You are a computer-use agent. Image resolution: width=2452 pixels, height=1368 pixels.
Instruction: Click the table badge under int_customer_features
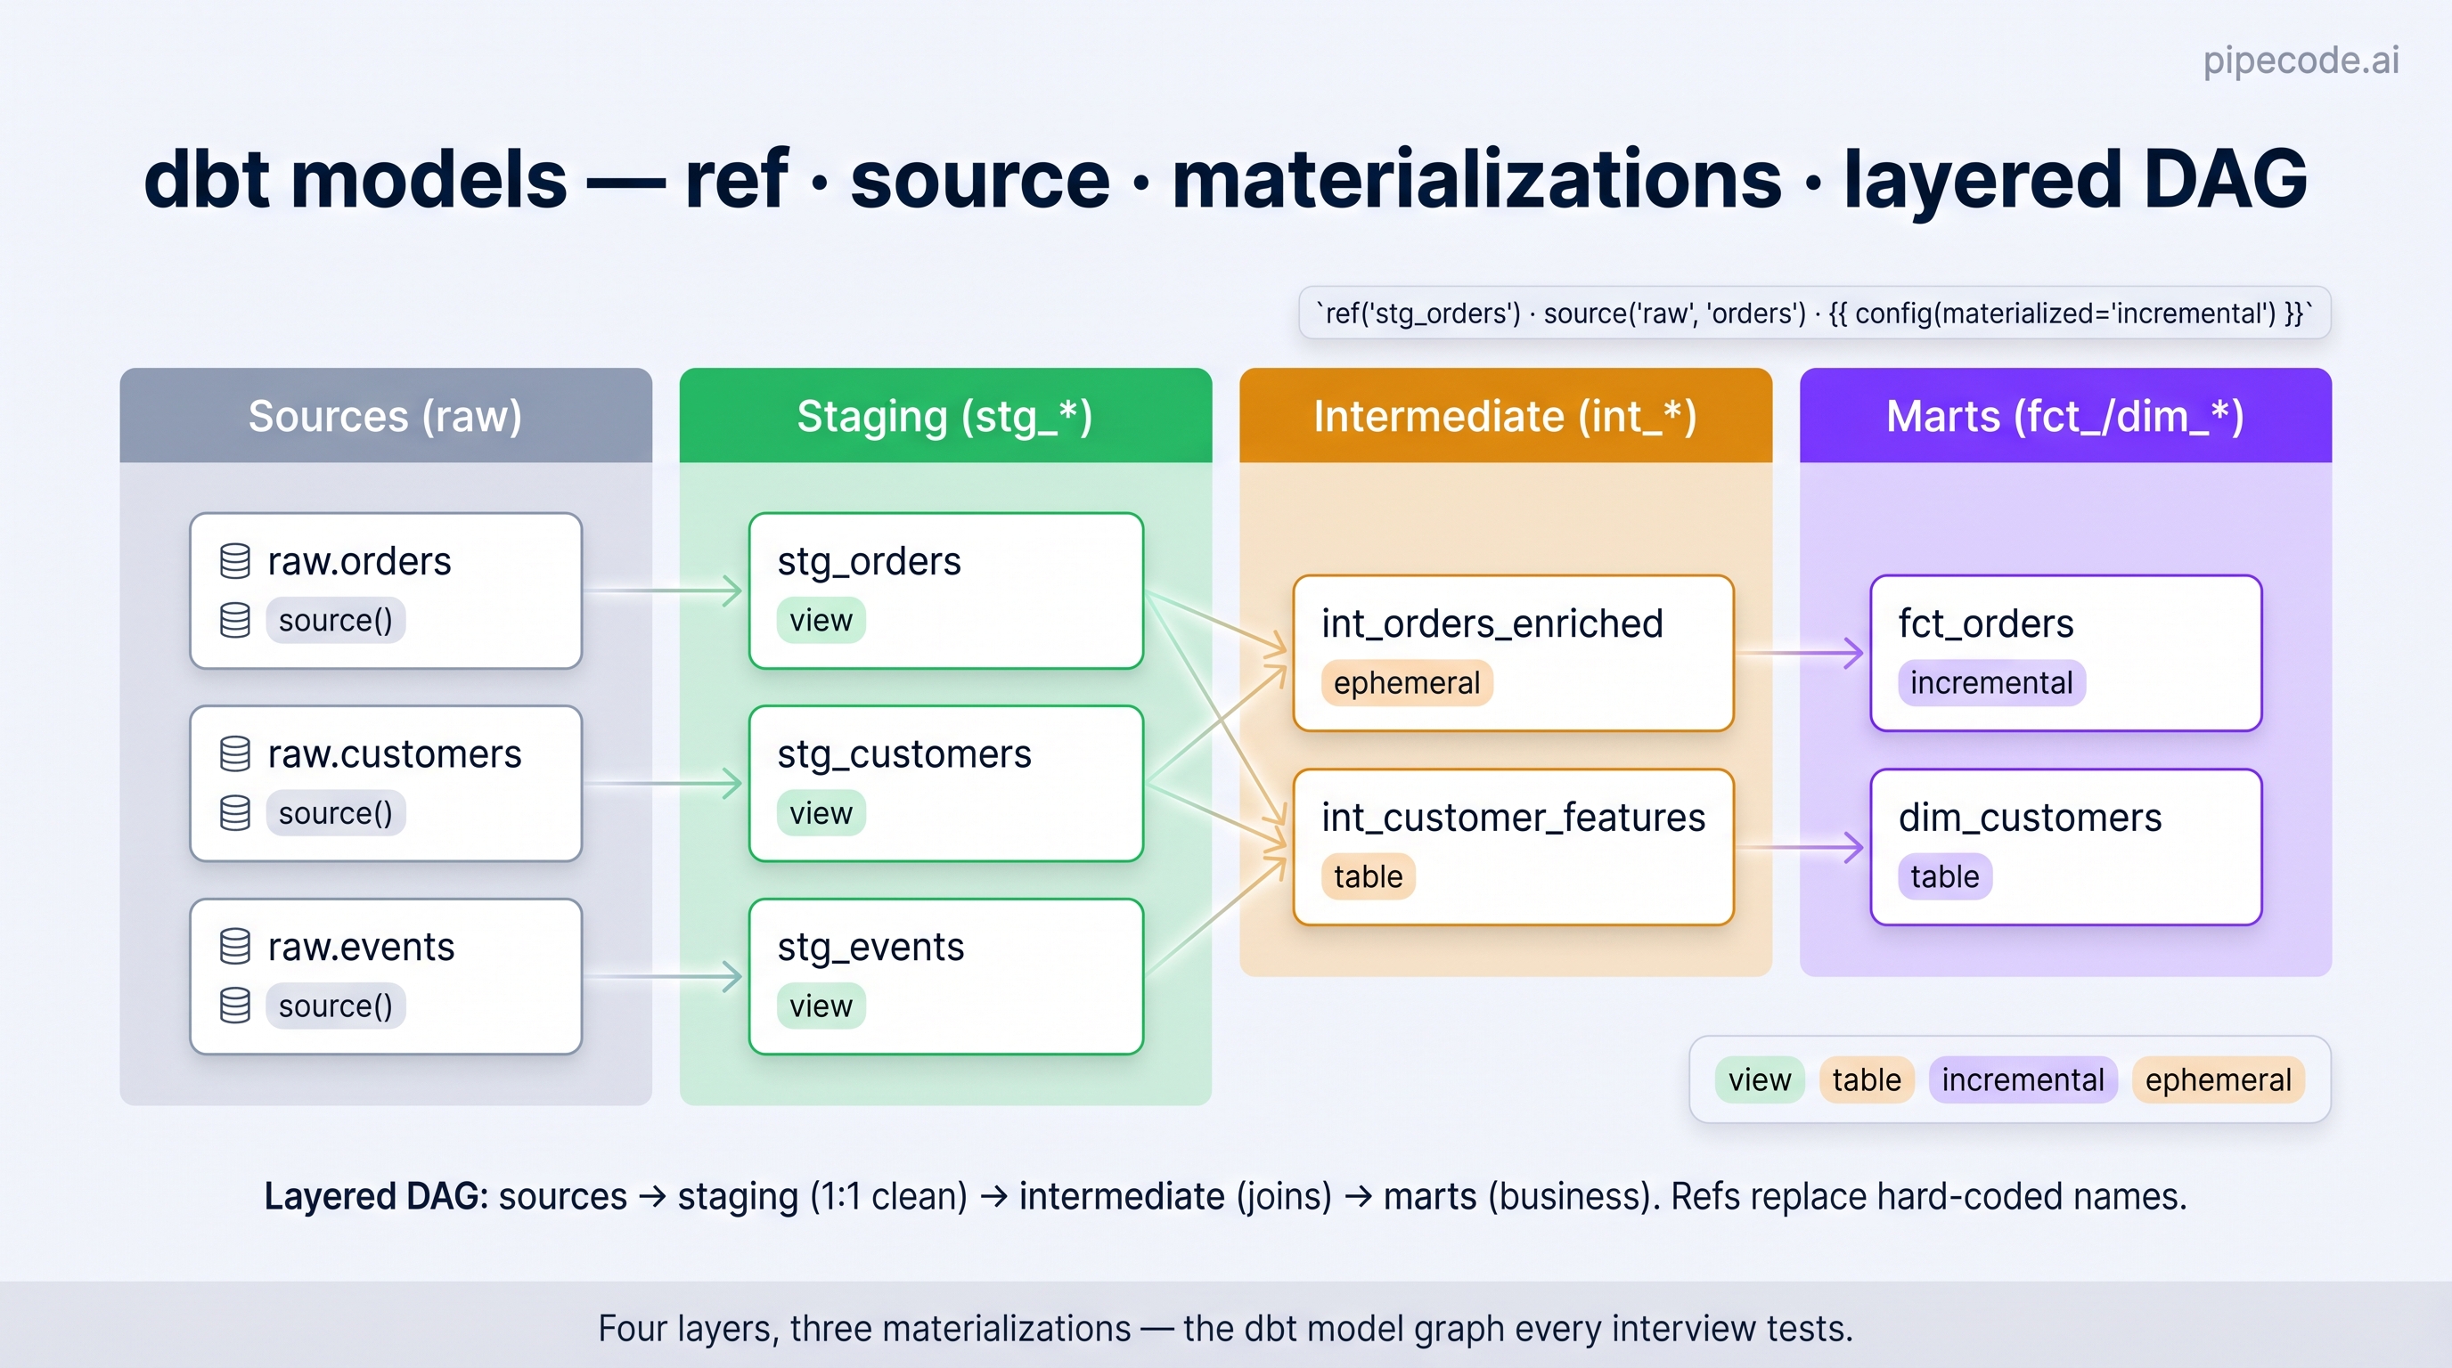point(1368,876)
